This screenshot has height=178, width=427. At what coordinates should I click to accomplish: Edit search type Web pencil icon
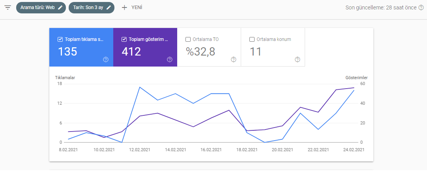tap(60, 7)
